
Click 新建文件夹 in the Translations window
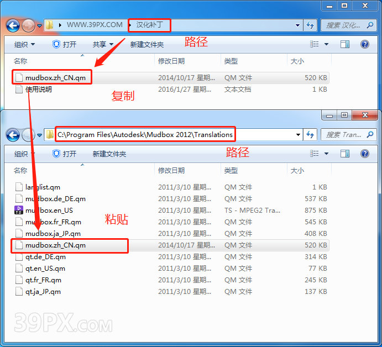[109, 154]
